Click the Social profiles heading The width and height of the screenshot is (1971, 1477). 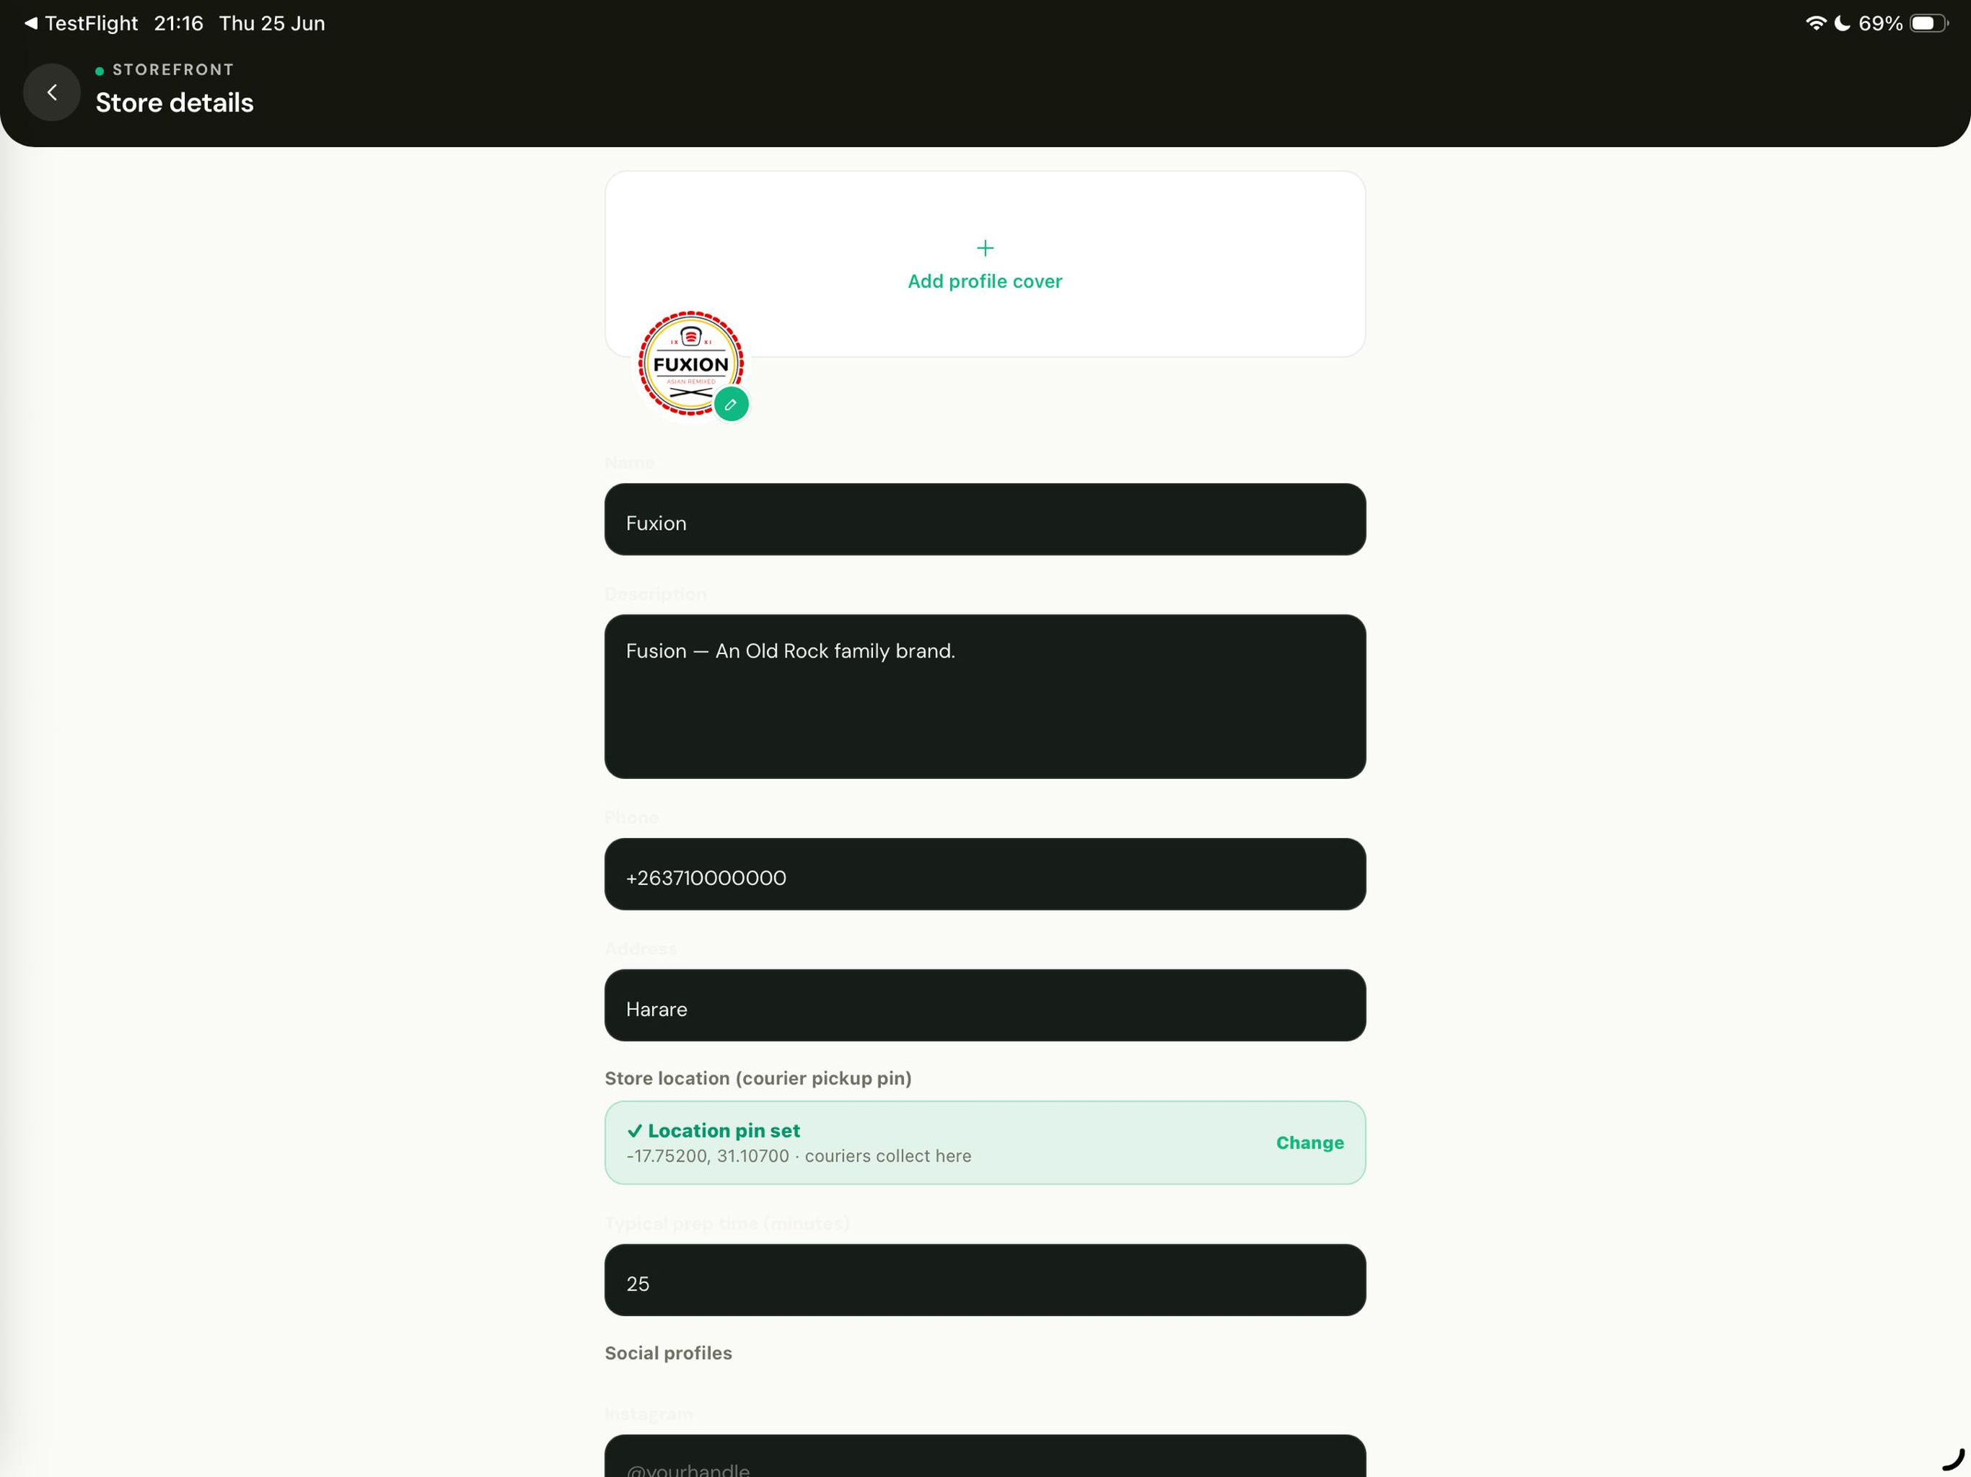(x=668, y=1352)
